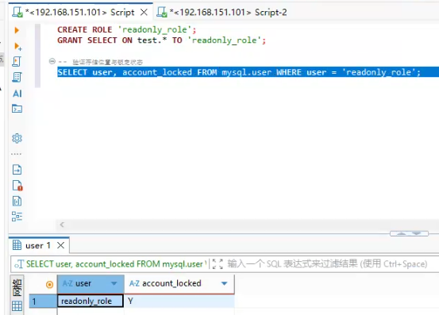Click the vertical panel label icon
This screenshot has height=315, width=439.
click(x=17, y=287)
